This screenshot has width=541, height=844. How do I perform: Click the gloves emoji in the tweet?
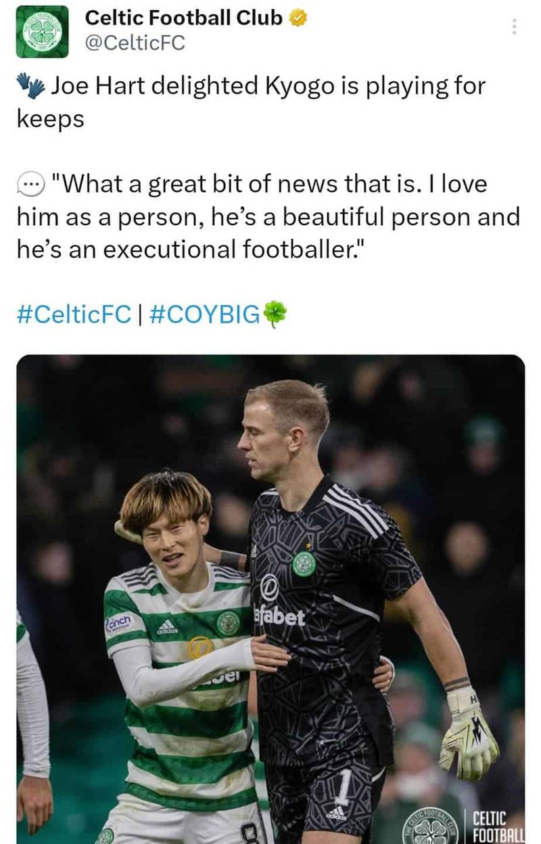click(27, 84)
